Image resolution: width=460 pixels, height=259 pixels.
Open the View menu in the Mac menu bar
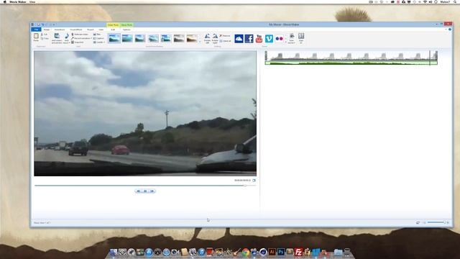click(x=32, y=1)
